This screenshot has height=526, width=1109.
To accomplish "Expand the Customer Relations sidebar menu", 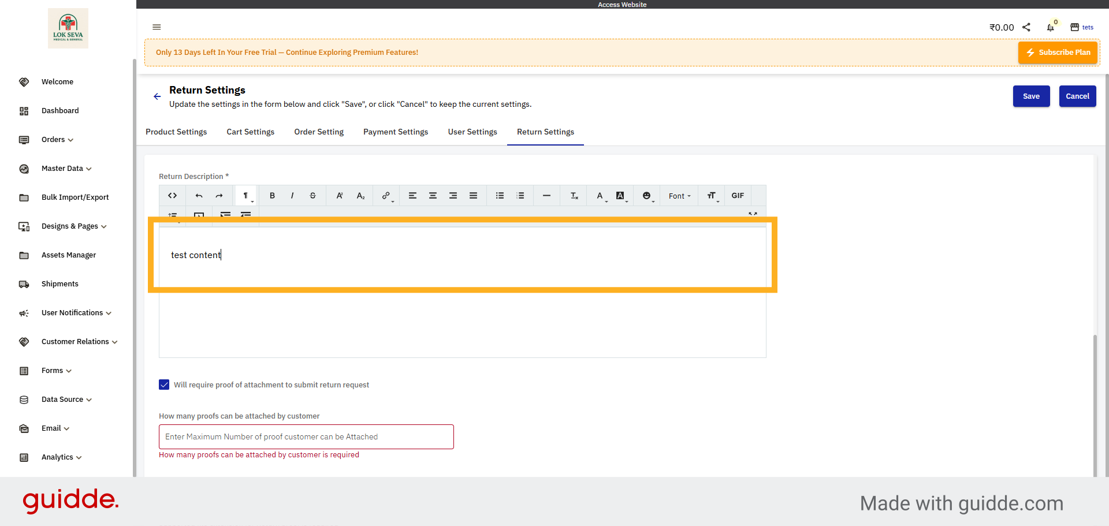I will tap(75, 341).
